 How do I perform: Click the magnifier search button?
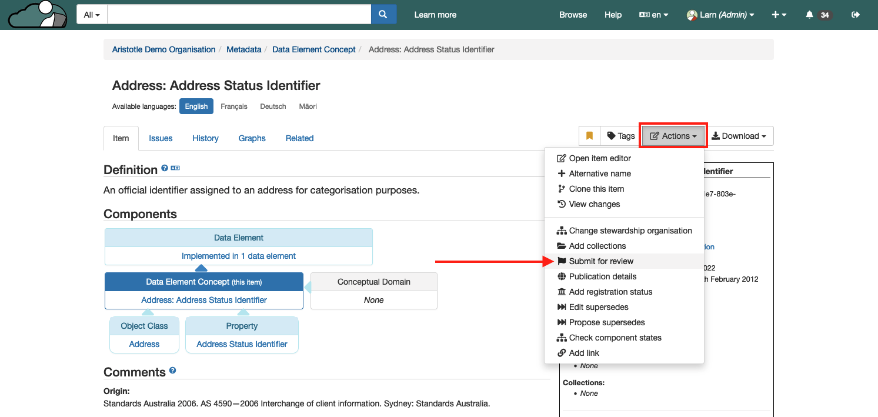(383, 15)
